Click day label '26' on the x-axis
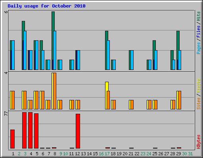The height and width of the screenshot is (158, 203). click(x=161, y=154)
